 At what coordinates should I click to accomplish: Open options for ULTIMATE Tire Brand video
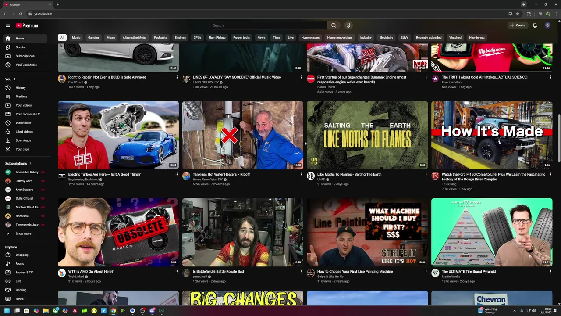pos(550,272)
